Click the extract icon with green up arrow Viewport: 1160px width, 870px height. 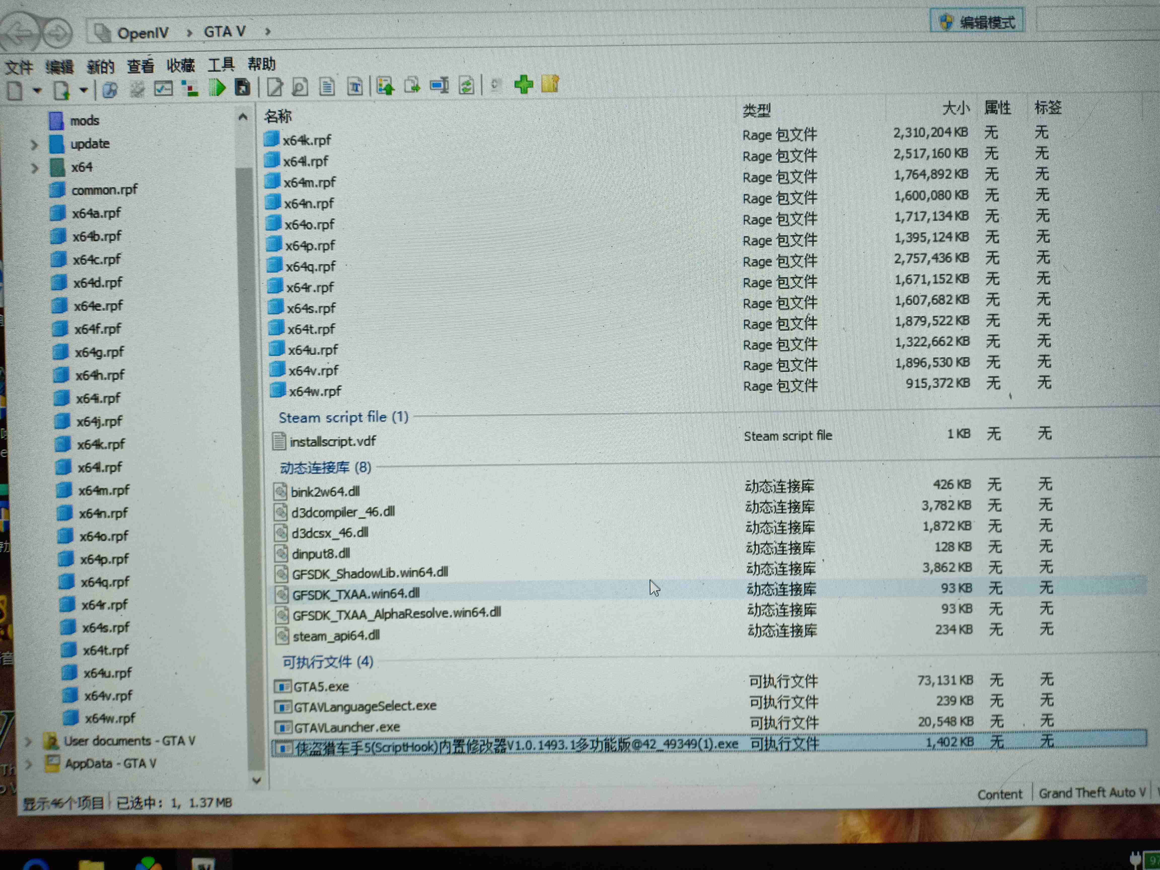[x=385, y=86]
